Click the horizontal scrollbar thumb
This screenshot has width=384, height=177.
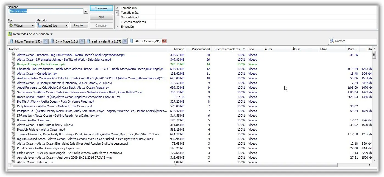tap(175, 165)
